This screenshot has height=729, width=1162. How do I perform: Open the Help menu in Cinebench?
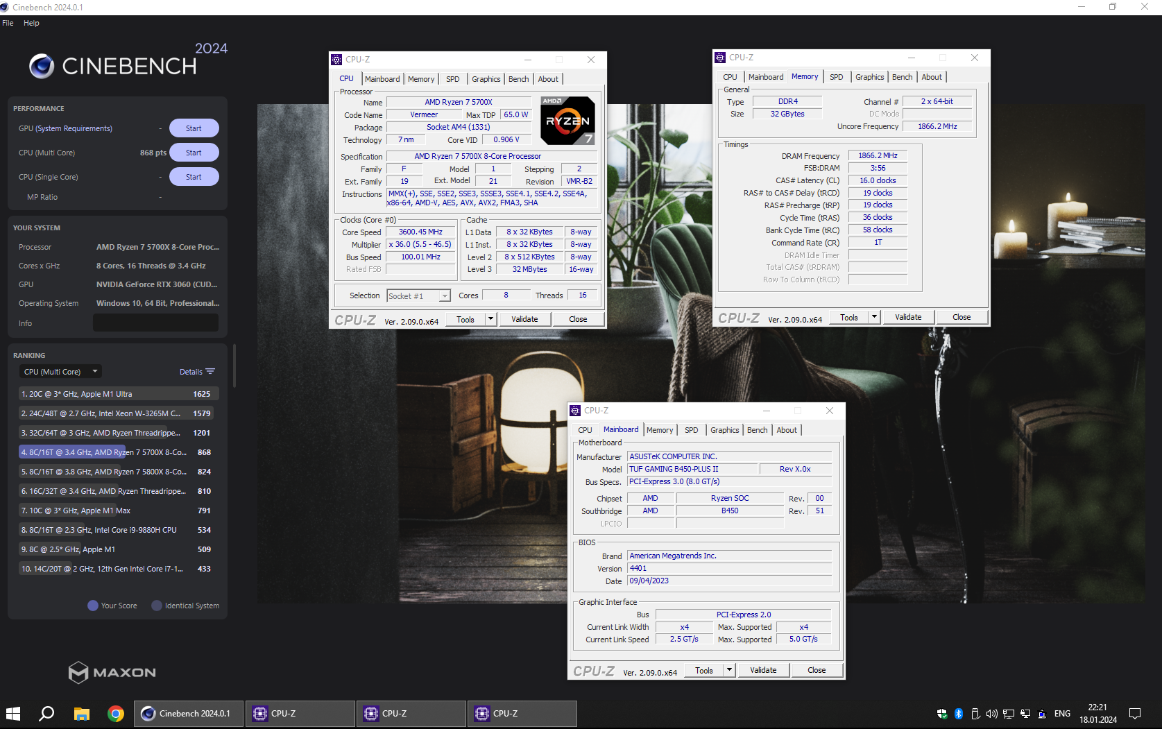[x=31, y=23]
